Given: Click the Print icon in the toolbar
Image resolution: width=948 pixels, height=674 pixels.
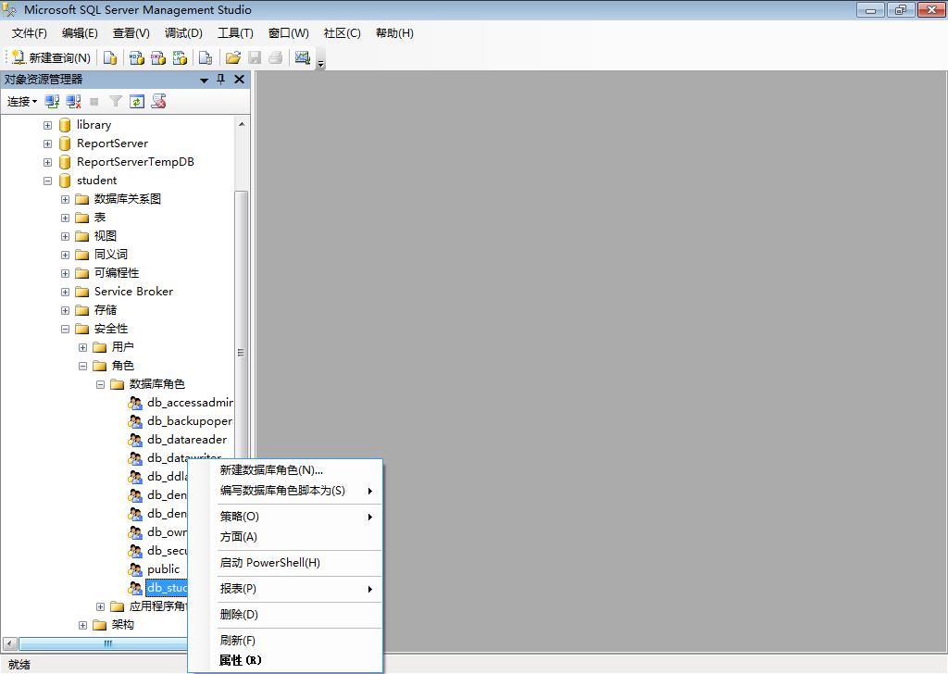Looking at the screenshot, I should 276,57.
